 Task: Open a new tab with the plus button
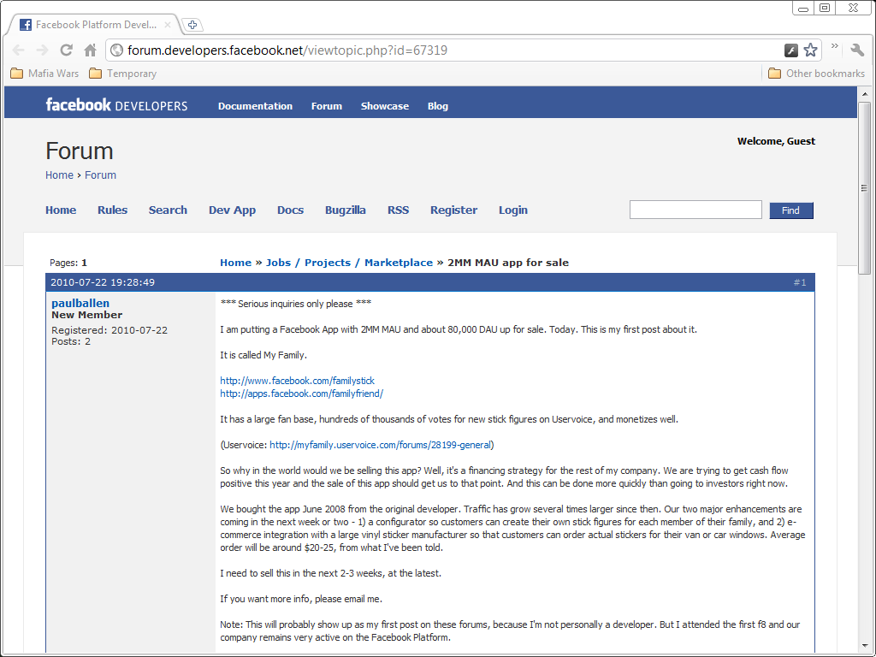192,25
